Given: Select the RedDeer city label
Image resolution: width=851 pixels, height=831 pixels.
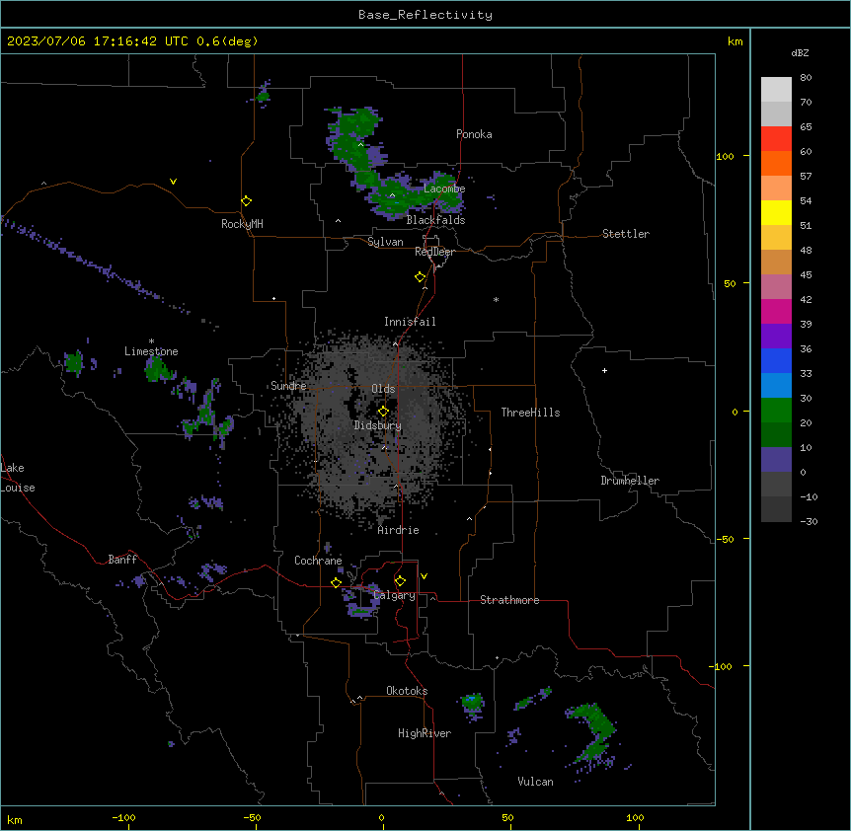Looking at the screenshot, I should click(434, 252).
